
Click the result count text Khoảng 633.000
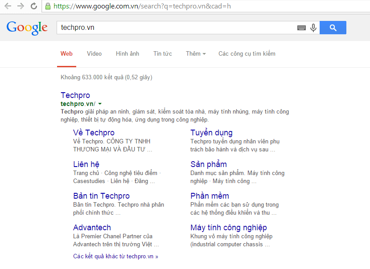(107, 77)
